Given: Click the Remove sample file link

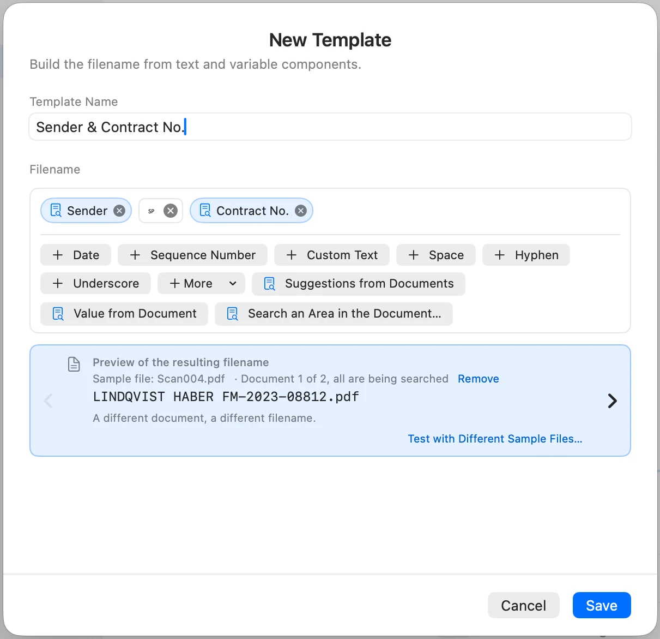Looking at the screenshot, I should [479, 379].
